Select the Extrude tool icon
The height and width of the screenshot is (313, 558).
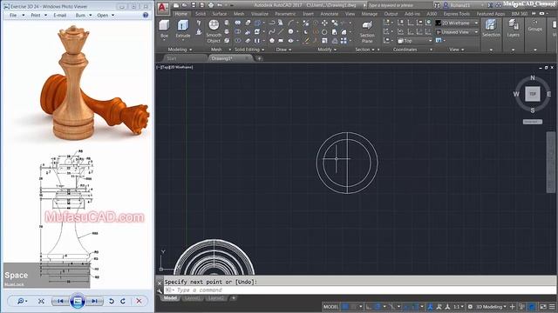pyautogui.click(x=183, y=25)
